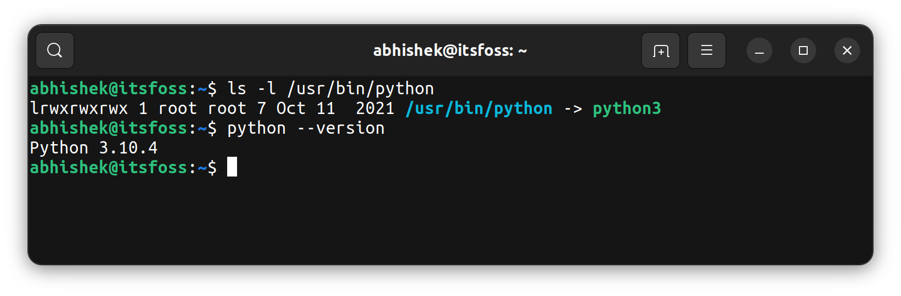Click the prompt text beside the block cursor

point(123,167)
